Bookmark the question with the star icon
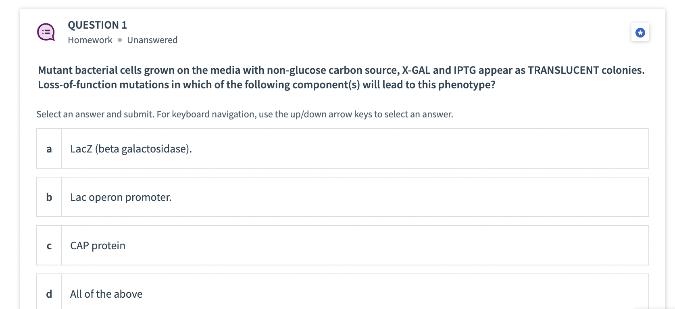Screen dimensions: 675x309 pos(640,33)
